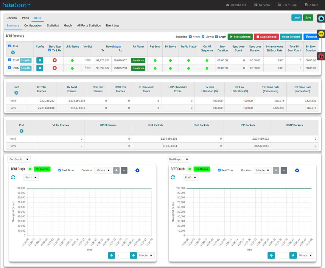The image size is (325, 268).
Task: Open the Statistics sub-tab
Action: click(53, 26)
